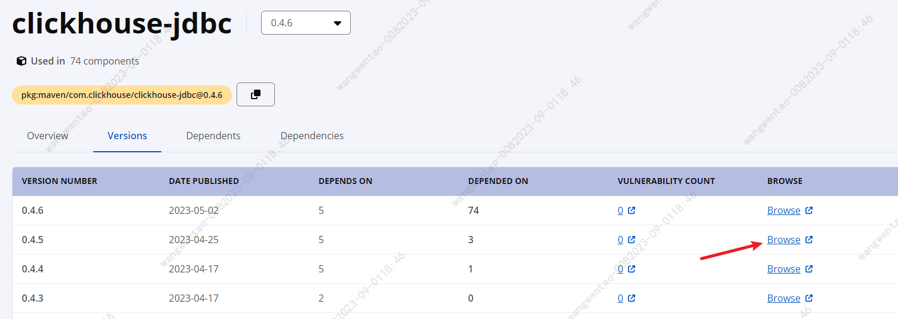Select the Dependencies tab
This screenshot has width=898, height=319.
coord(312,136)
